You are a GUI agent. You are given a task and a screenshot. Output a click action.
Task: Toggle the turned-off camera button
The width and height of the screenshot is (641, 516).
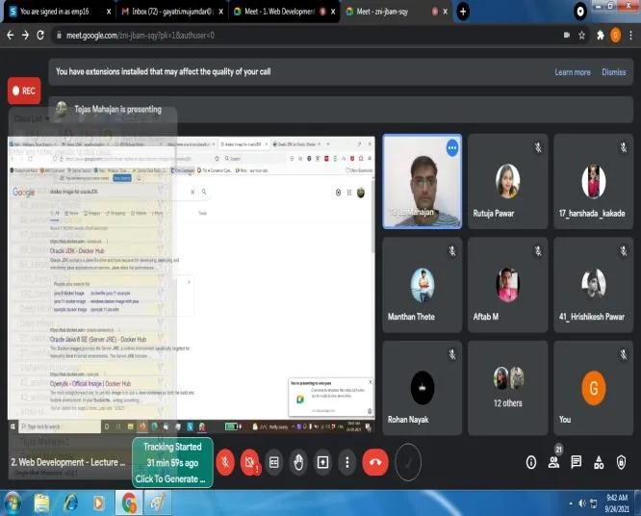(249, 462)
